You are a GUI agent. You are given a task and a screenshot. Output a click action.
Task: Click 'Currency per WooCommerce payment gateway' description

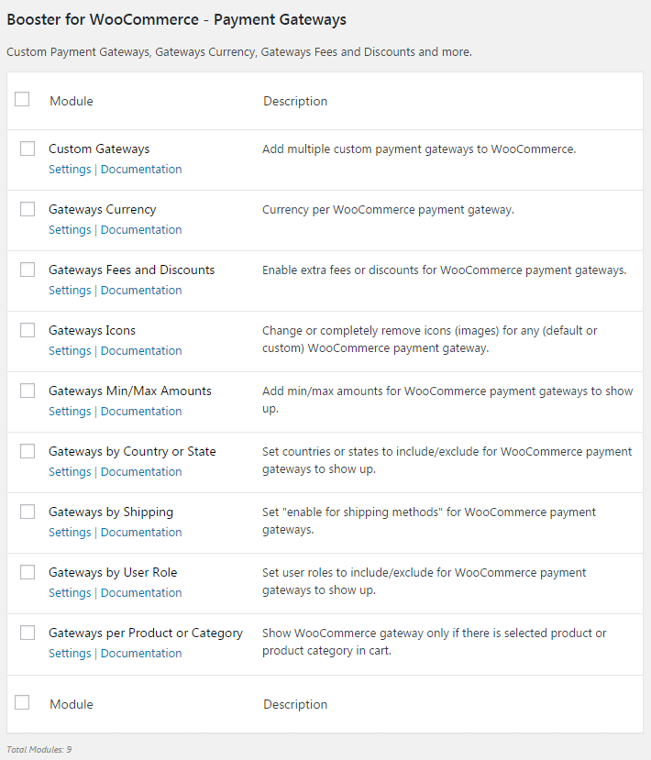pyautogui.click(x=388, y=210)
